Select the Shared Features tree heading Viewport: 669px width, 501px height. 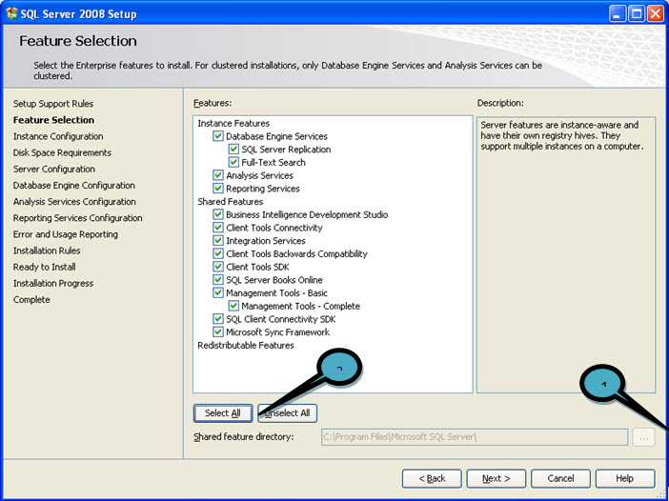click(230, 201)
